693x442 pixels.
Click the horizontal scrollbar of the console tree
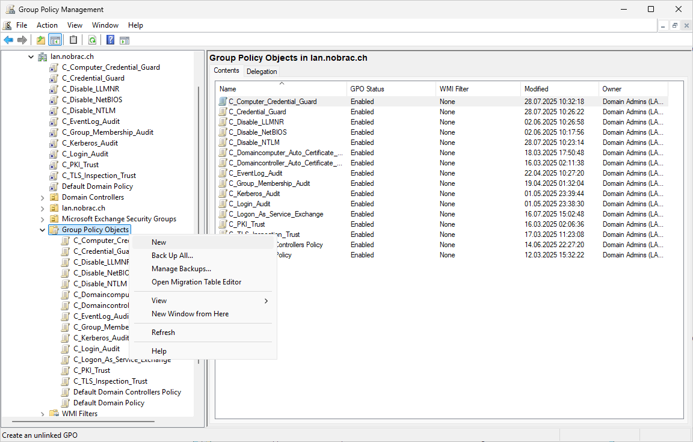click(83, 422)
